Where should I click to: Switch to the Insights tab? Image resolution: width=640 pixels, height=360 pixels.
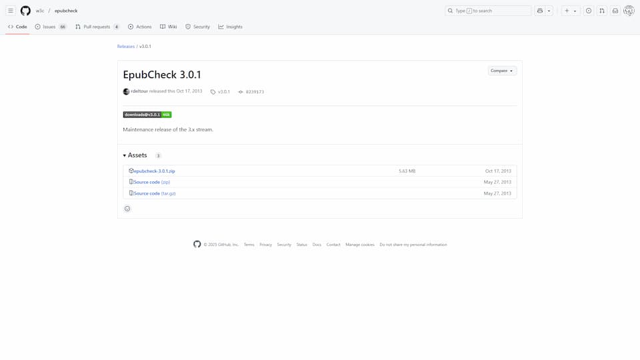(230, 27)
